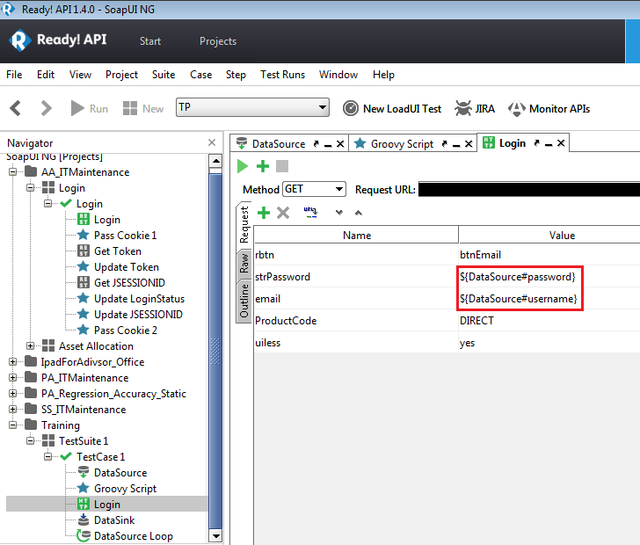Select DataSource step in TestCase 1
This screenshot has width=640, height=545.
[120, 473]
